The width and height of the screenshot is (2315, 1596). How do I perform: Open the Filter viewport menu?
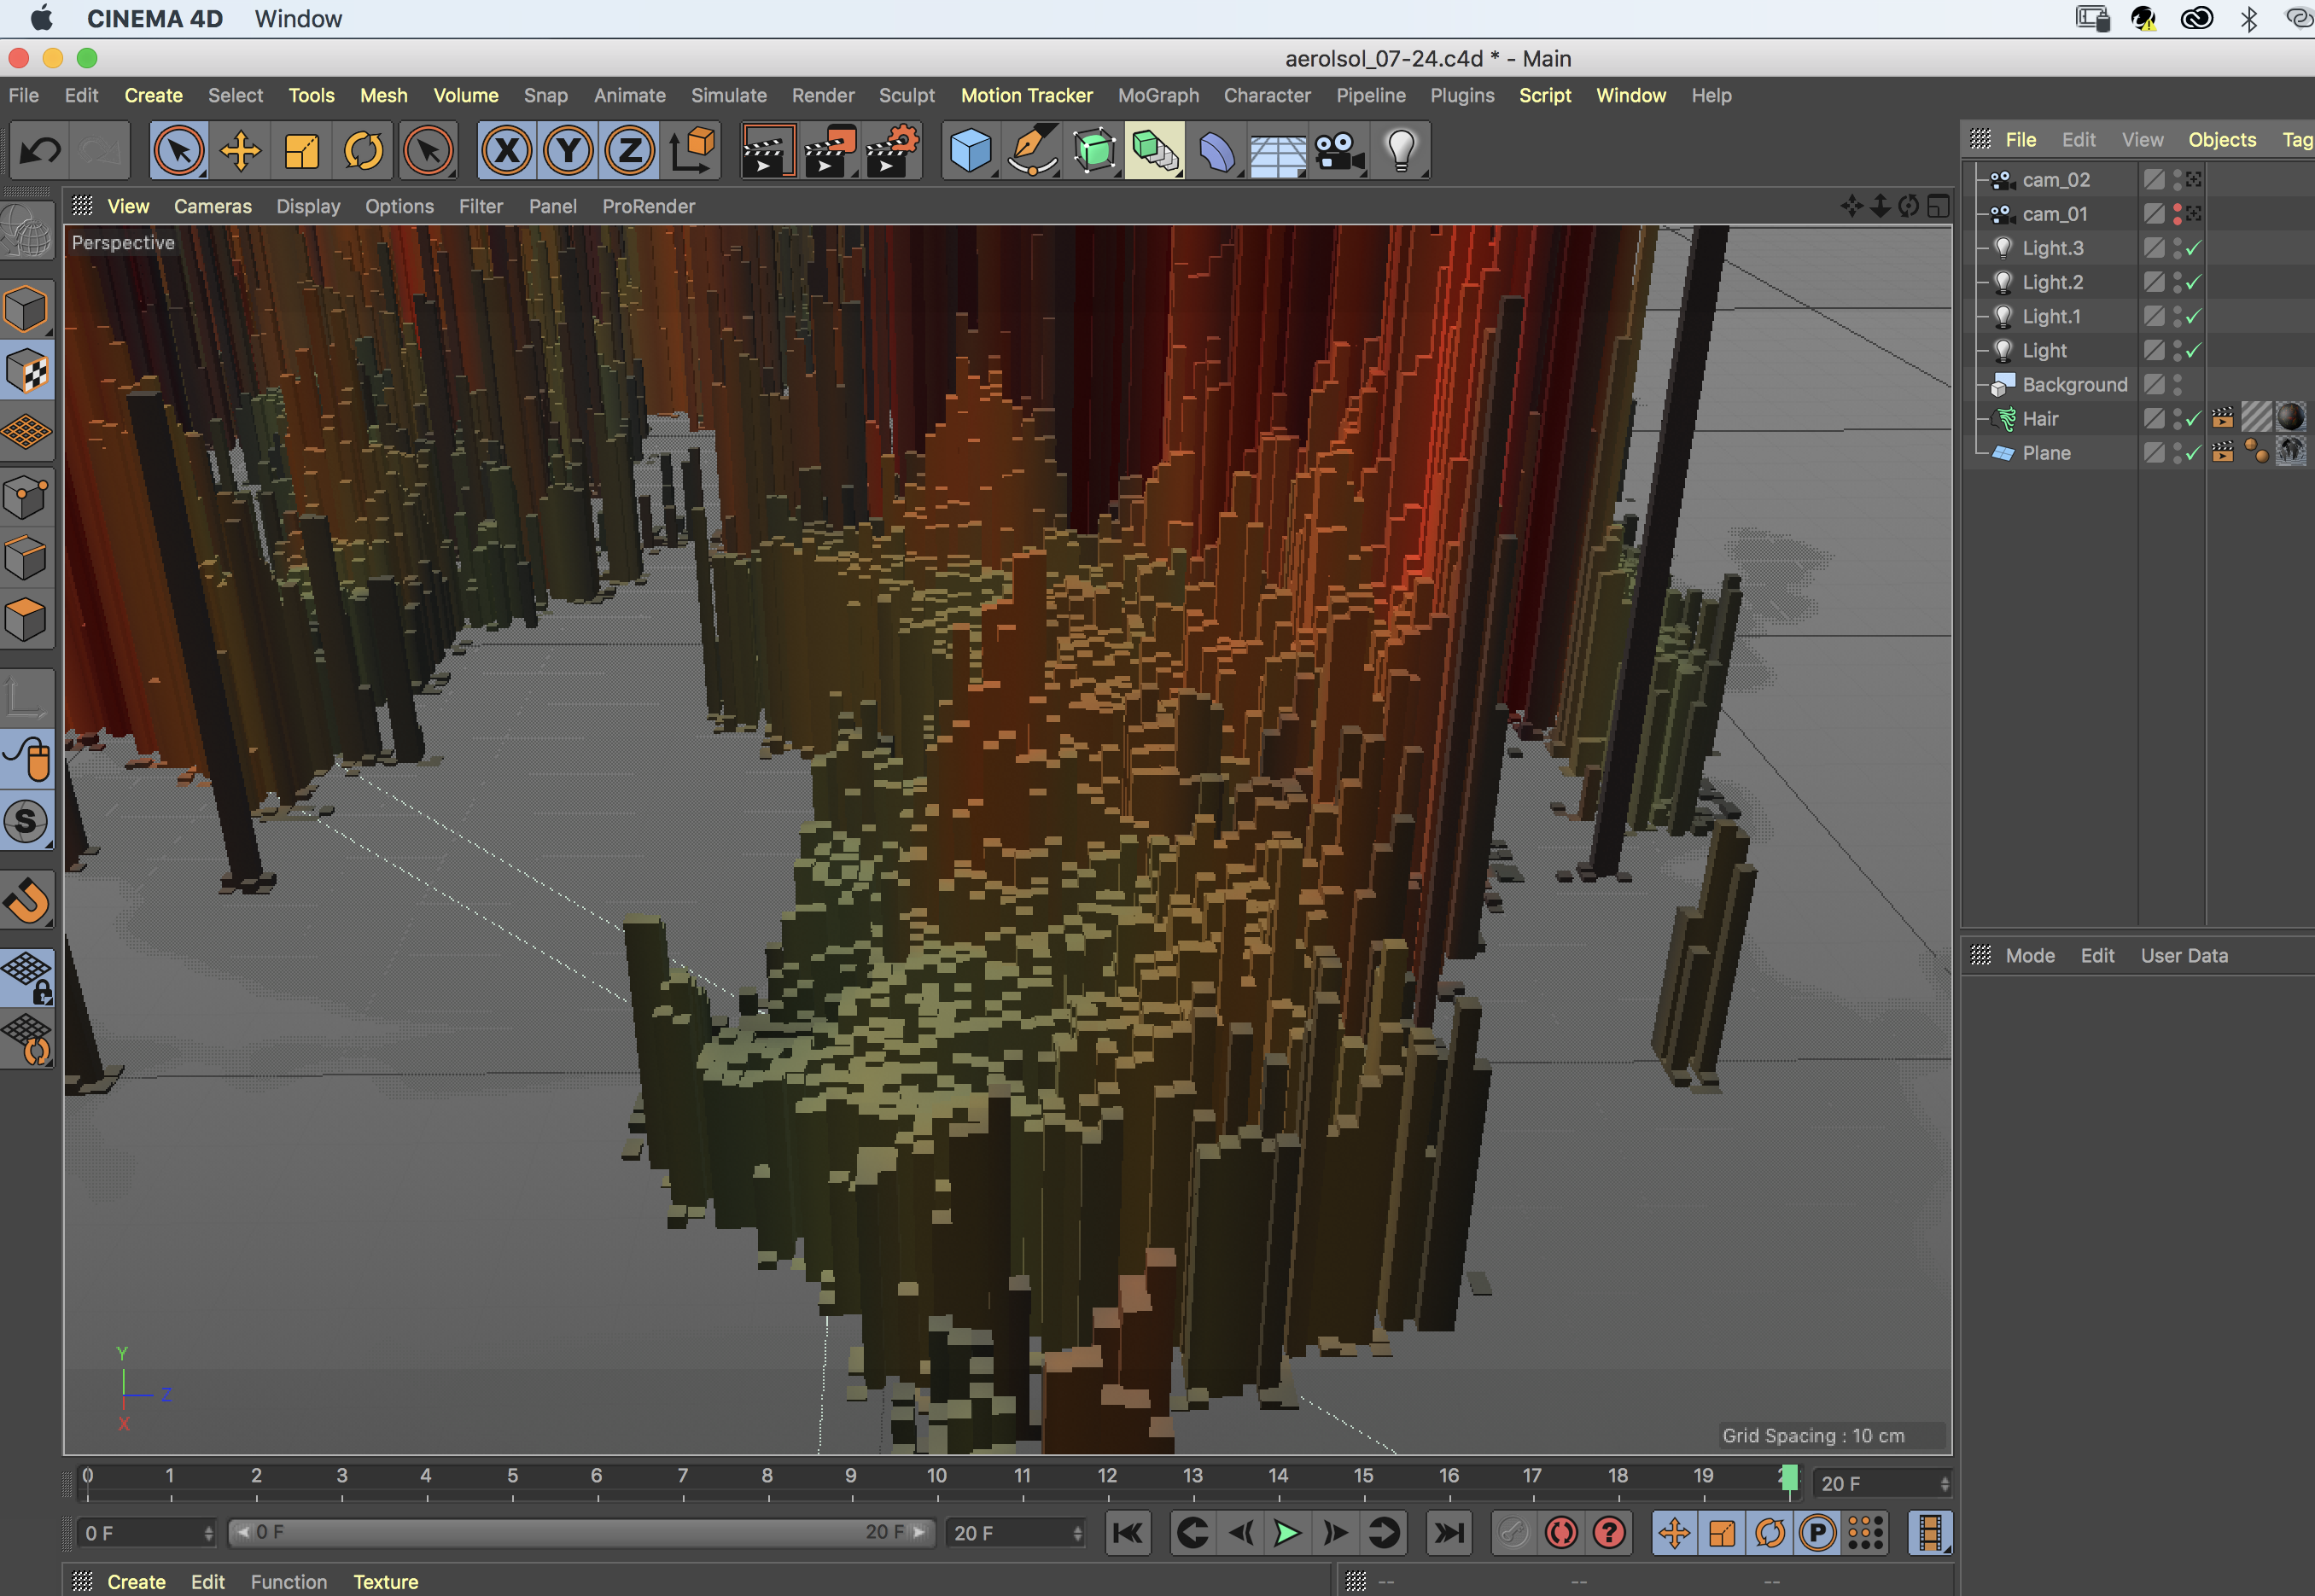click(x=481, y=206)
